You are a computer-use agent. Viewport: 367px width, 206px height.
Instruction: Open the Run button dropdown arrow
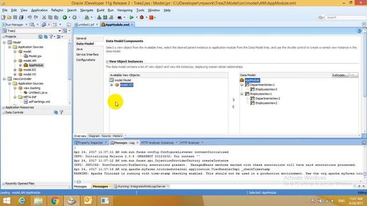[x=136, y=17]
